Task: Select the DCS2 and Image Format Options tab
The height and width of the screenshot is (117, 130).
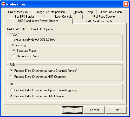Action: (38, 21)
